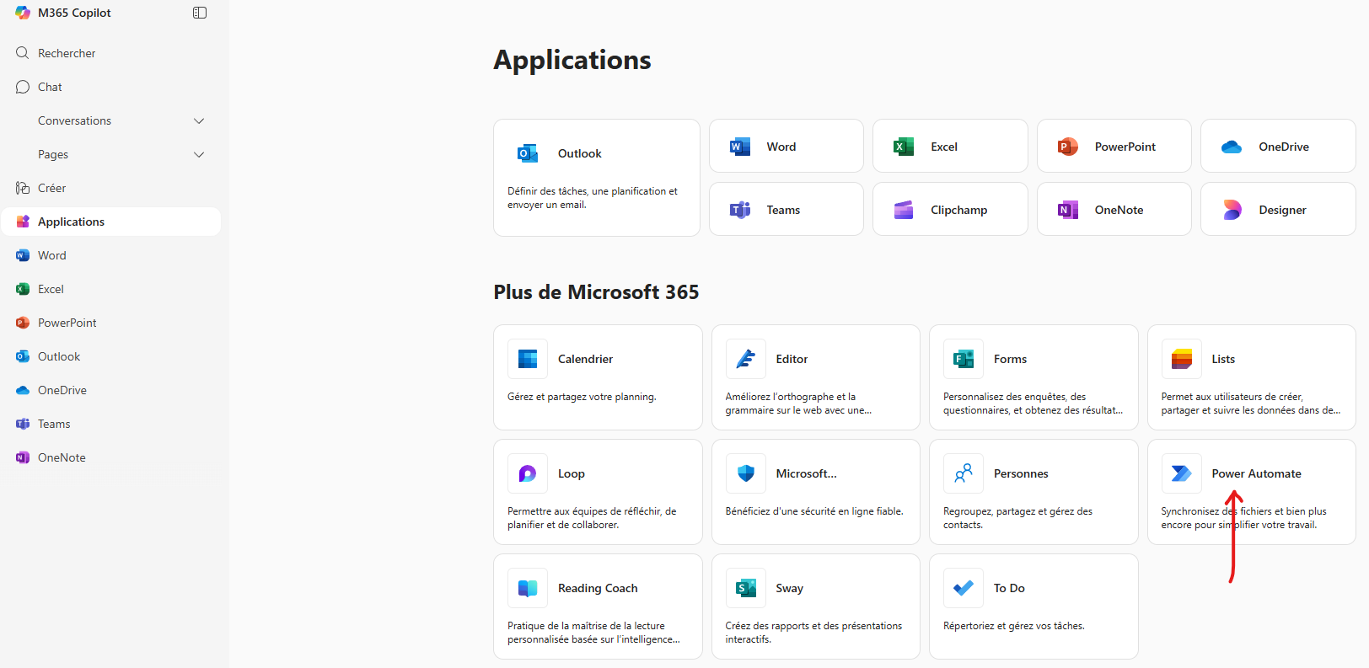
Task: Launch PowerPoint from the tile label
Action: [1125, 147]
